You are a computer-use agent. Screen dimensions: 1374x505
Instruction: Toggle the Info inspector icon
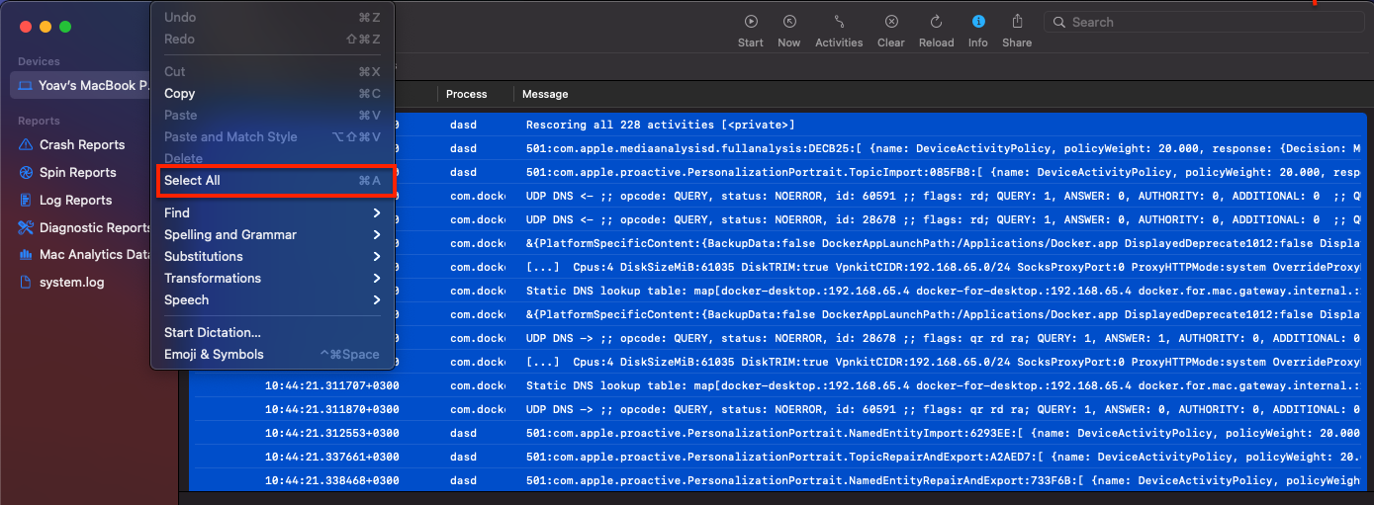coord(977,22)
